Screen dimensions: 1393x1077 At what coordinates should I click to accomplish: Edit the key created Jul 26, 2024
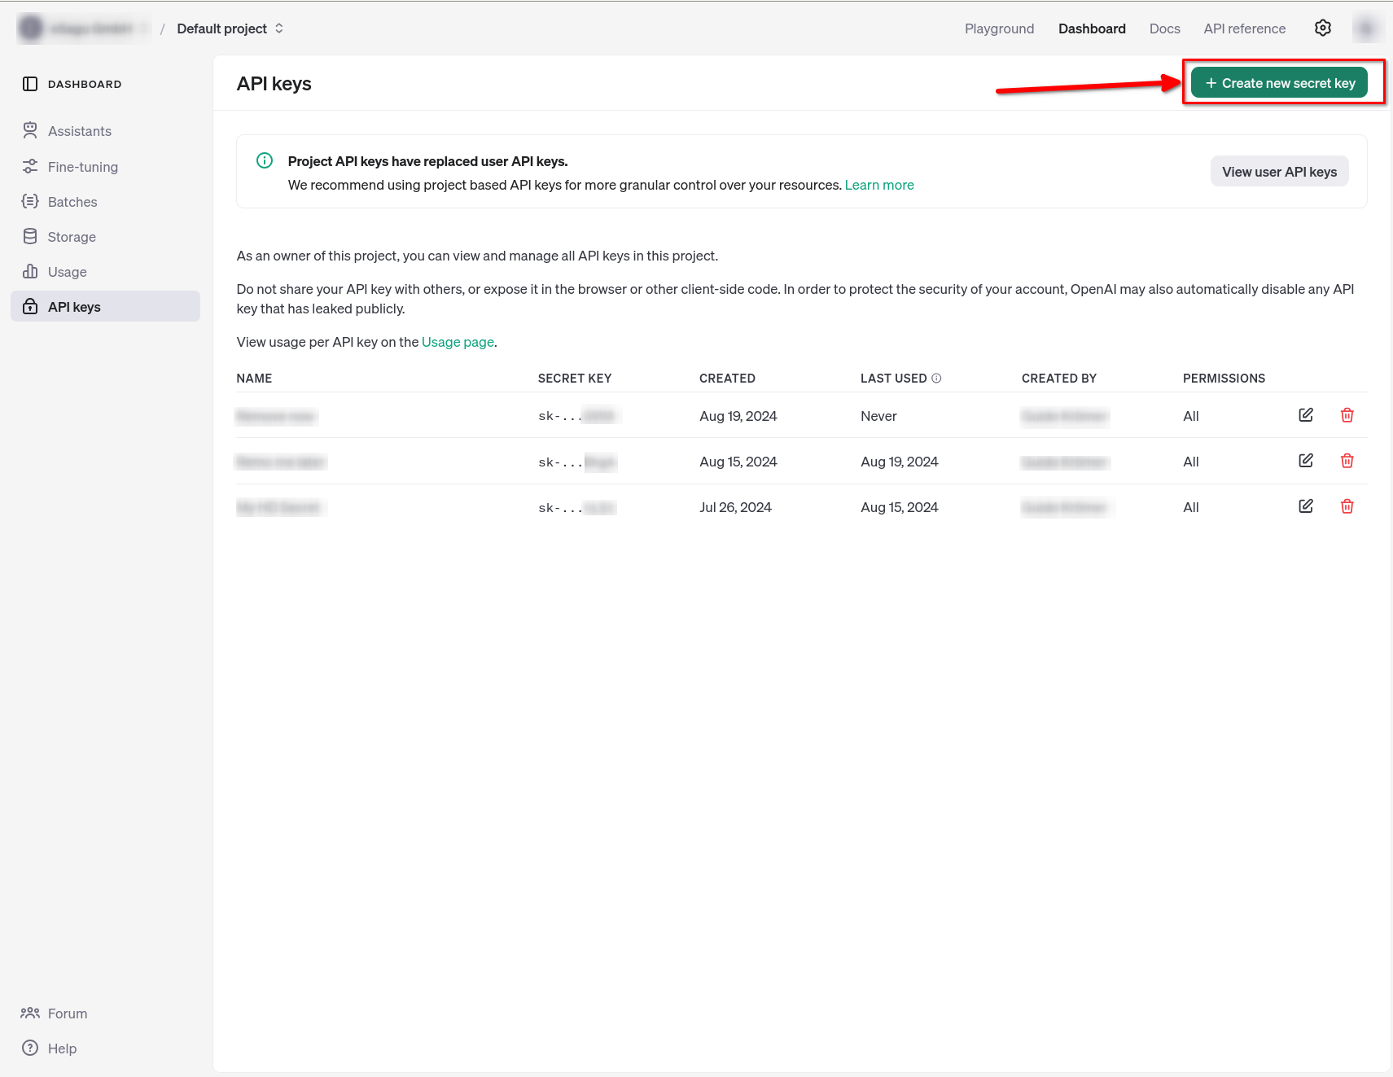1305,506
